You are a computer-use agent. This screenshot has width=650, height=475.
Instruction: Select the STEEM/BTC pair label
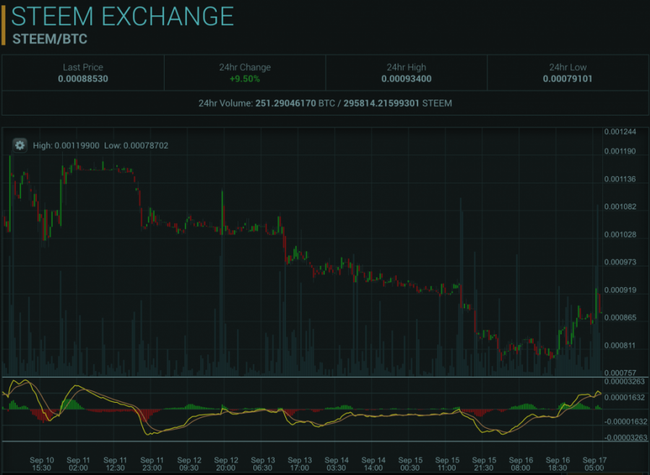[50, 39]
